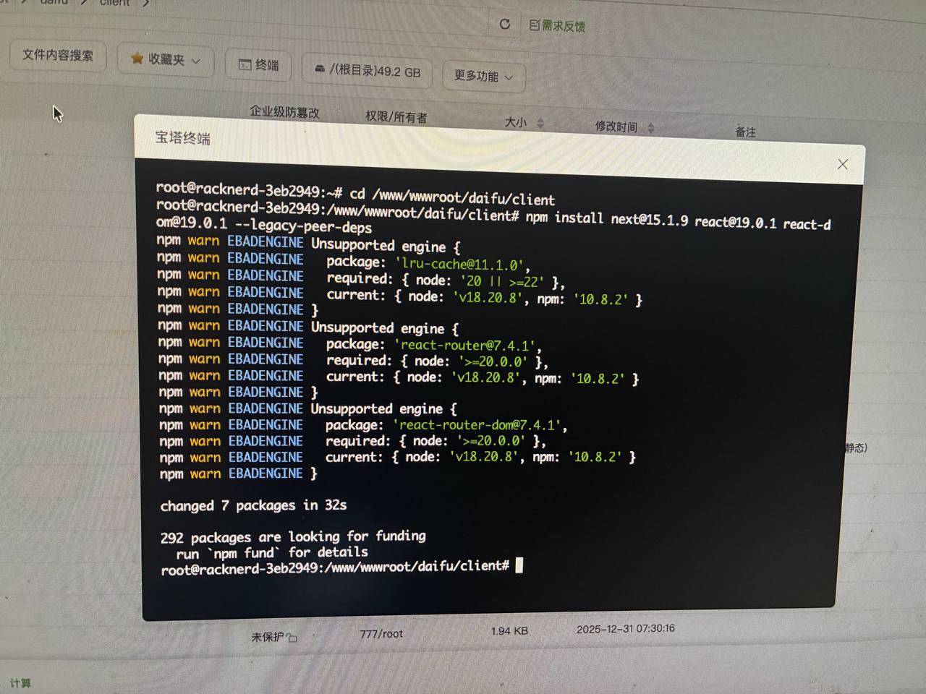
Task: Click the 宝塔终端 dialog title bar
Action: pos(434,145)
